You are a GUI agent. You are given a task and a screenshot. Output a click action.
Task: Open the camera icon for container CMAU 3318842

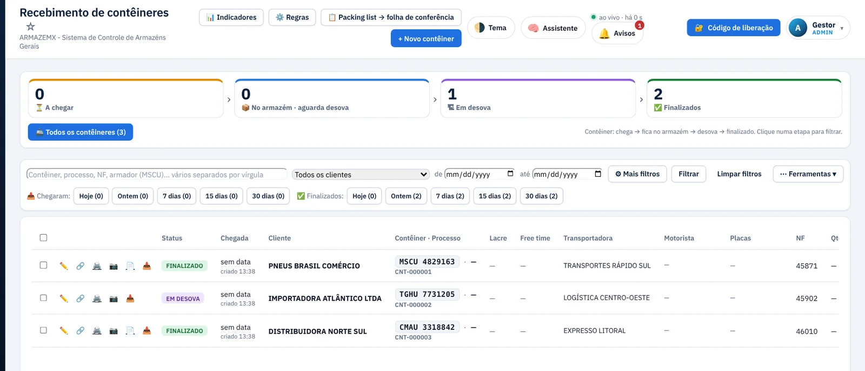click(114, 331)
